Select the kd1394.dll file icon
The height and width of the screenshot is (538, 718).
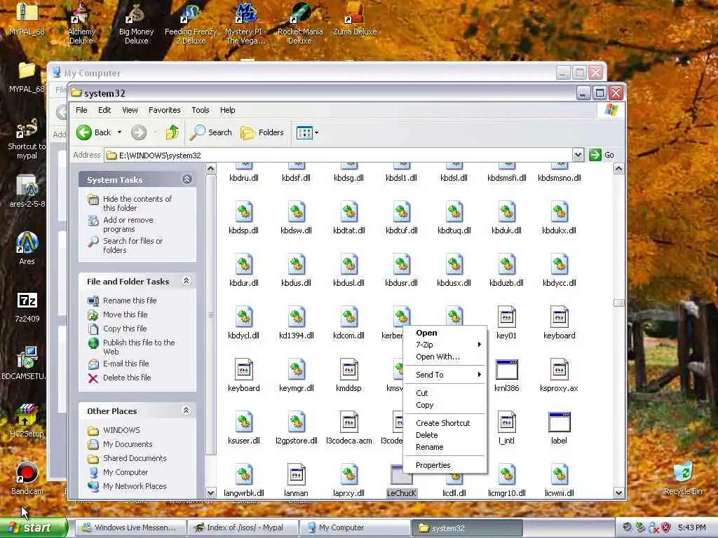(297, 318)
